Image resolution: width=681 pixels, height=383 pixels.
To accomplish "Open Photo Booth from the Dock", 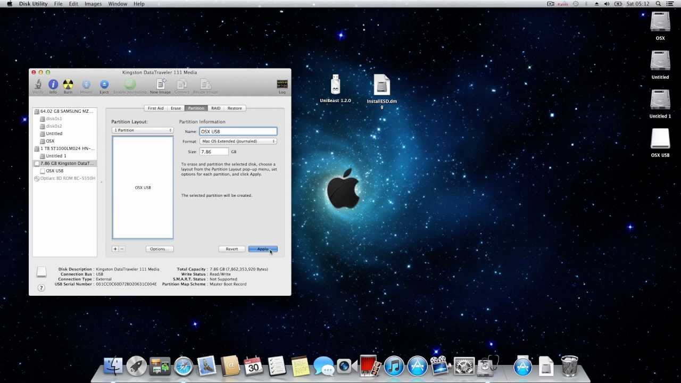I will [x=371, y=366].
